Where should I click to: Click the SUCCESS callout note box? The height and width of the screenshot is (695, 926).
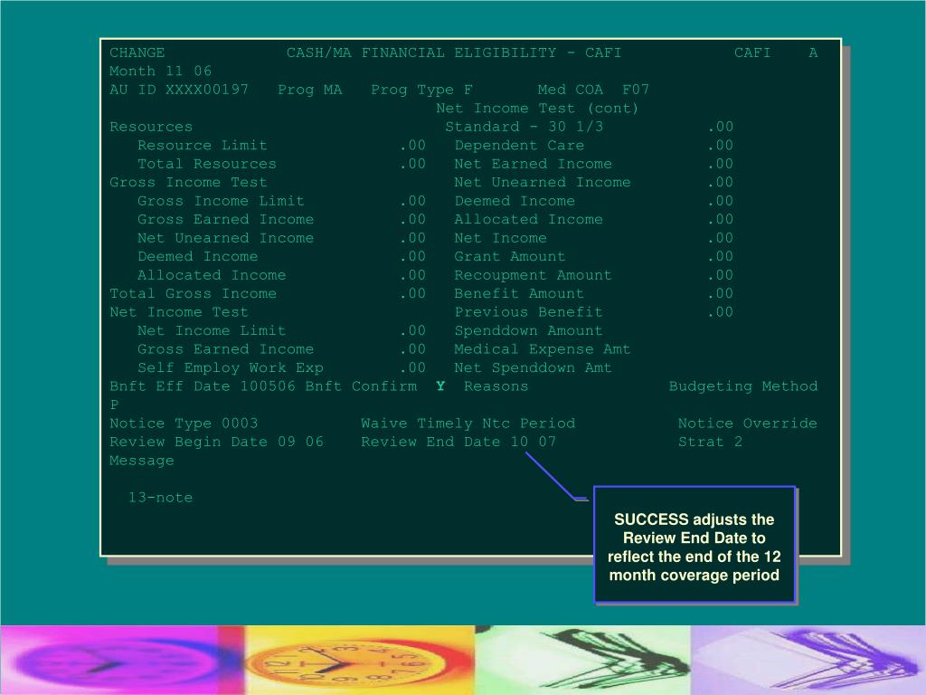click(x=694, y=547)
